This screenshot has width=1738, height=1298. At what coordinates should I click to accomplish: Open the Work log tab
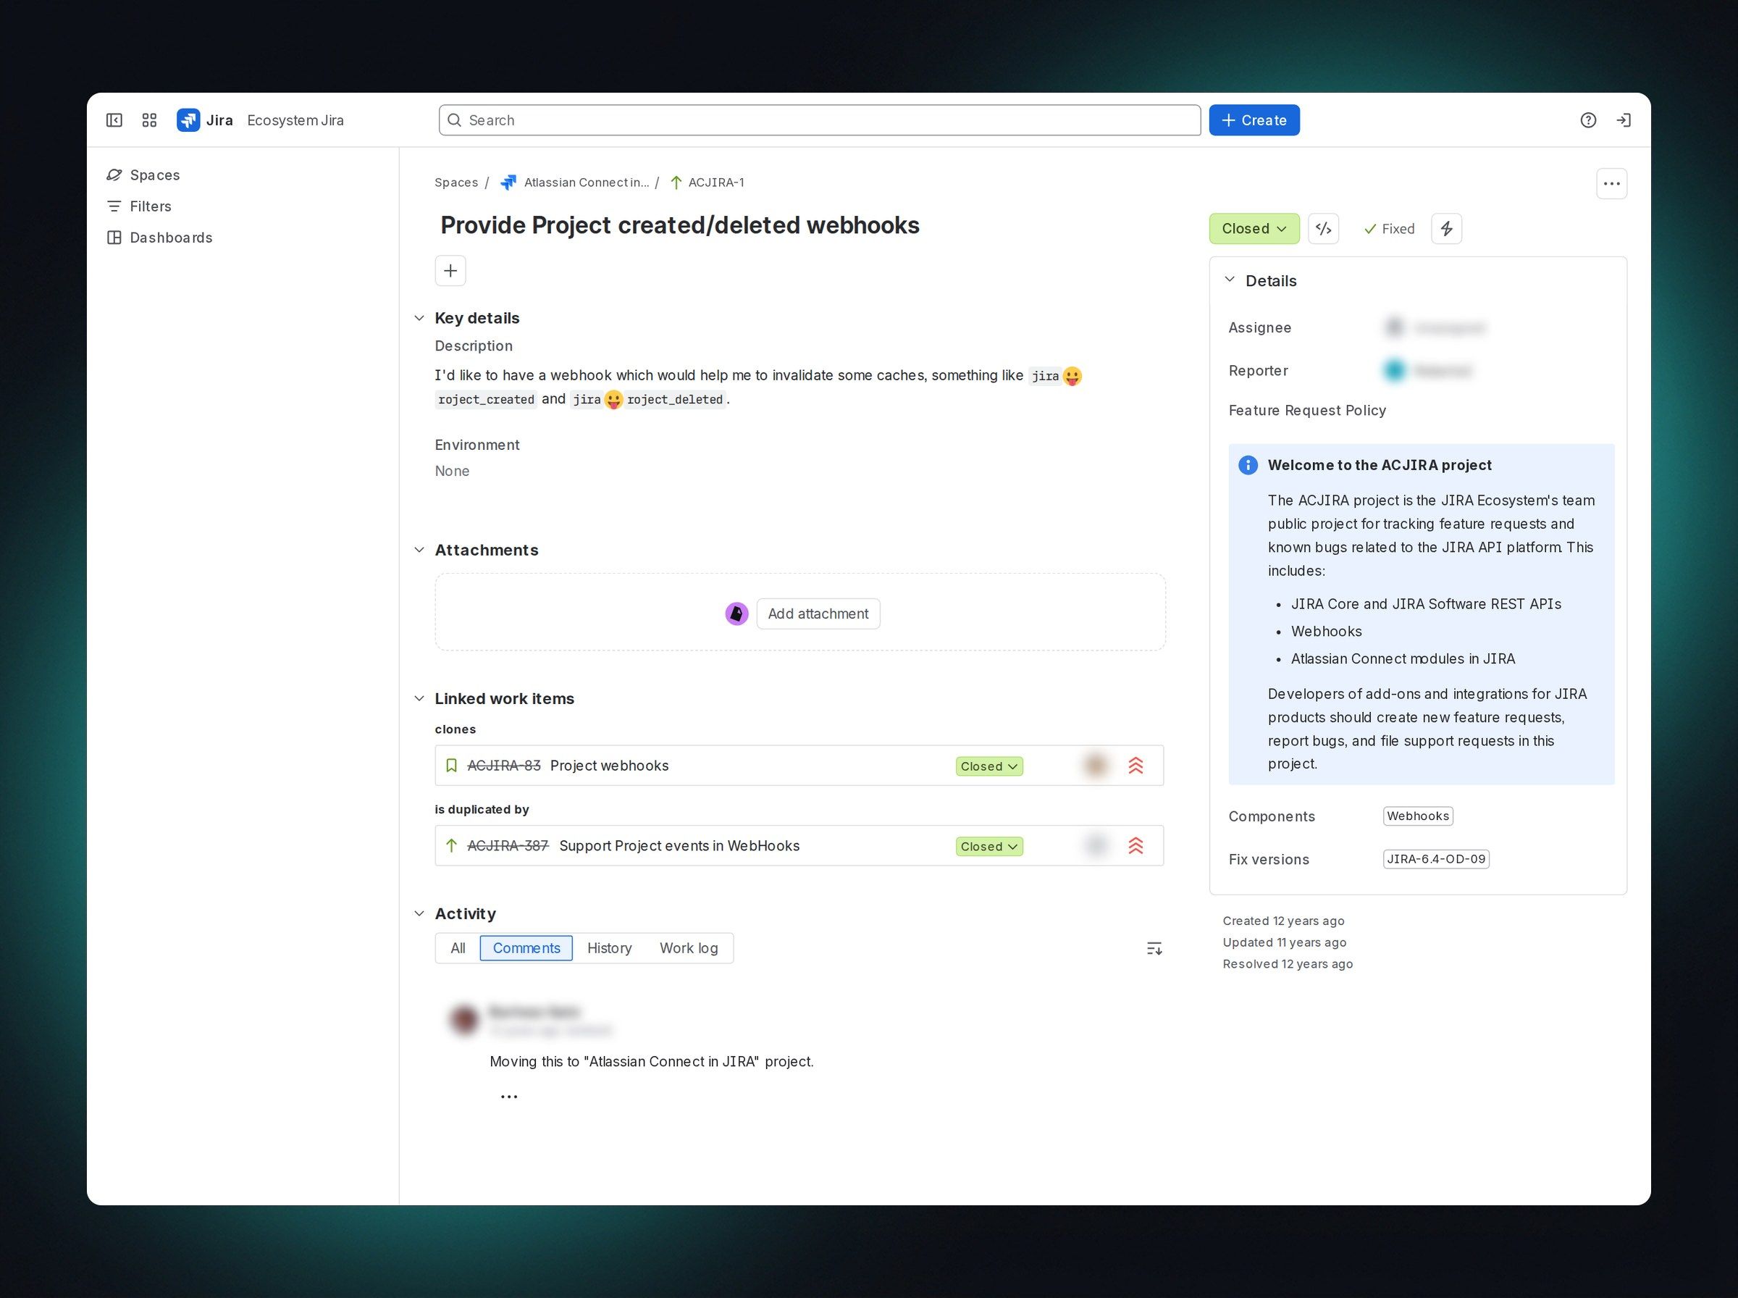tap(689, 948)
